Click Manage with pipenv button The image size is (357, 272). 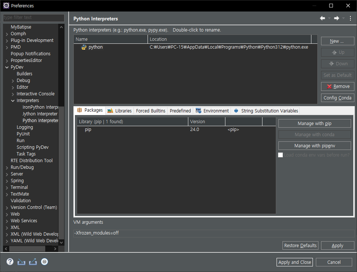tap(314, 146)
